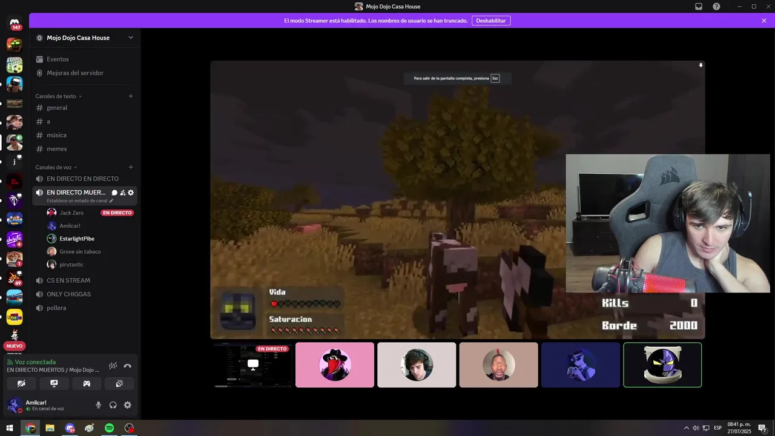Viewport: 775px width, 436px height.
Task: Mute the microphone in user panel
Action: click(x=98, y=405)
